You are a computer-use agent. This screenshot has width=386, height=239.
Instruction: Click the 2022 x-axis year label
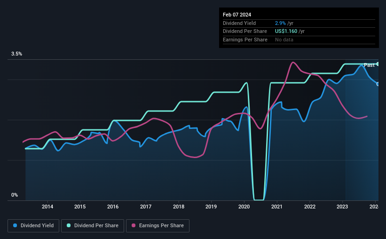[x=310, y=207]
